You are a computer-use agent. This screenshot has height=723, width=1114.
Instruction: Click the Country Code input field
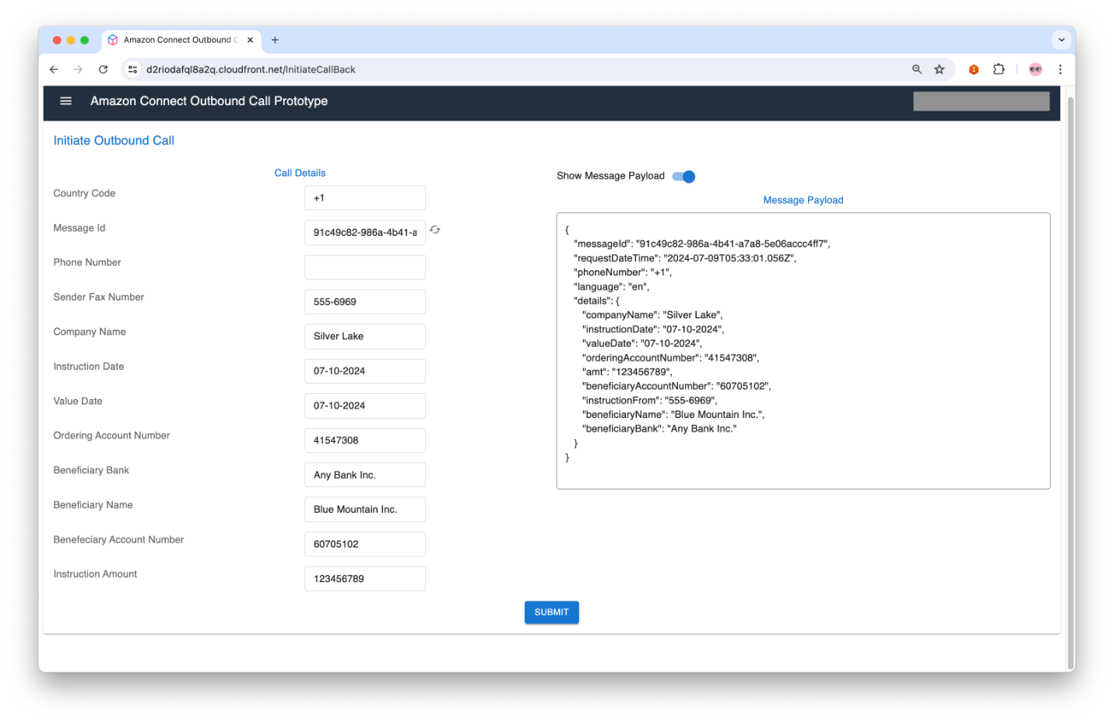point(365,198)
